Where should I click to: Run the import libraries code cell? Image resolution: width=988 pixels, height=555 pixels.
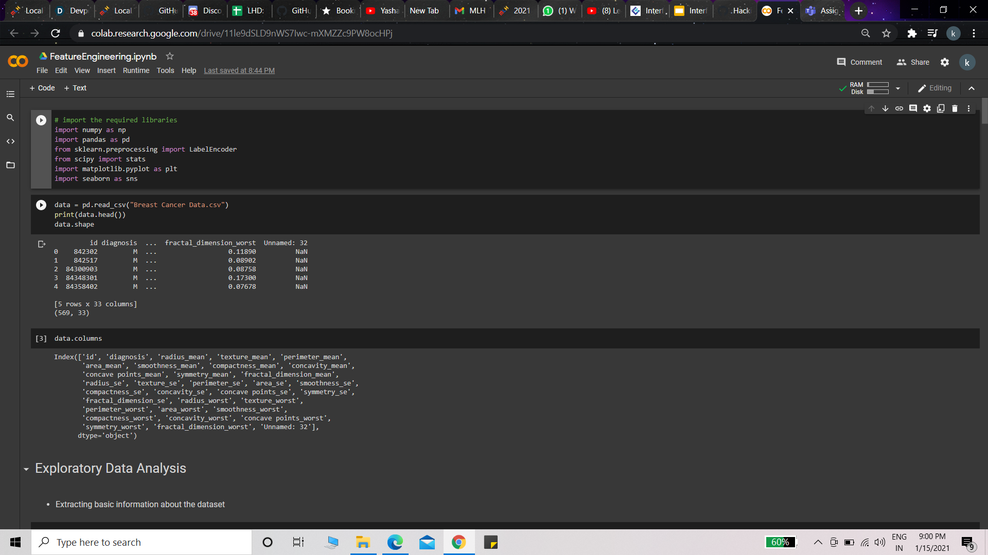coord(41,120)
